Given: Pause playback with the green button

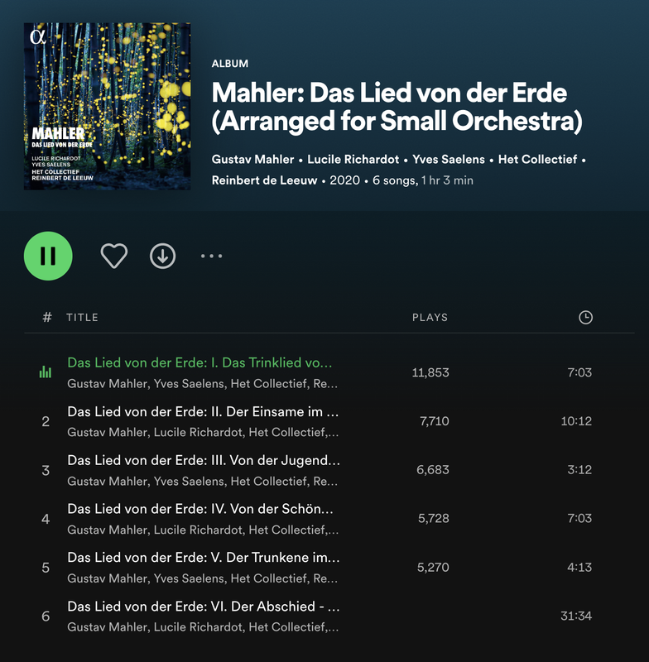Looking at the screenshot, I should coord(48,256).
